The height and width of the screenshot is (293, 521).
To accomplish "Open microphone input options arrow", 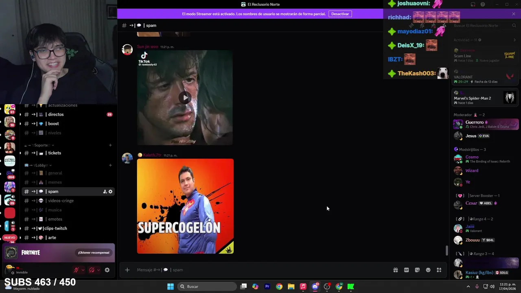I will coord(83,270).
